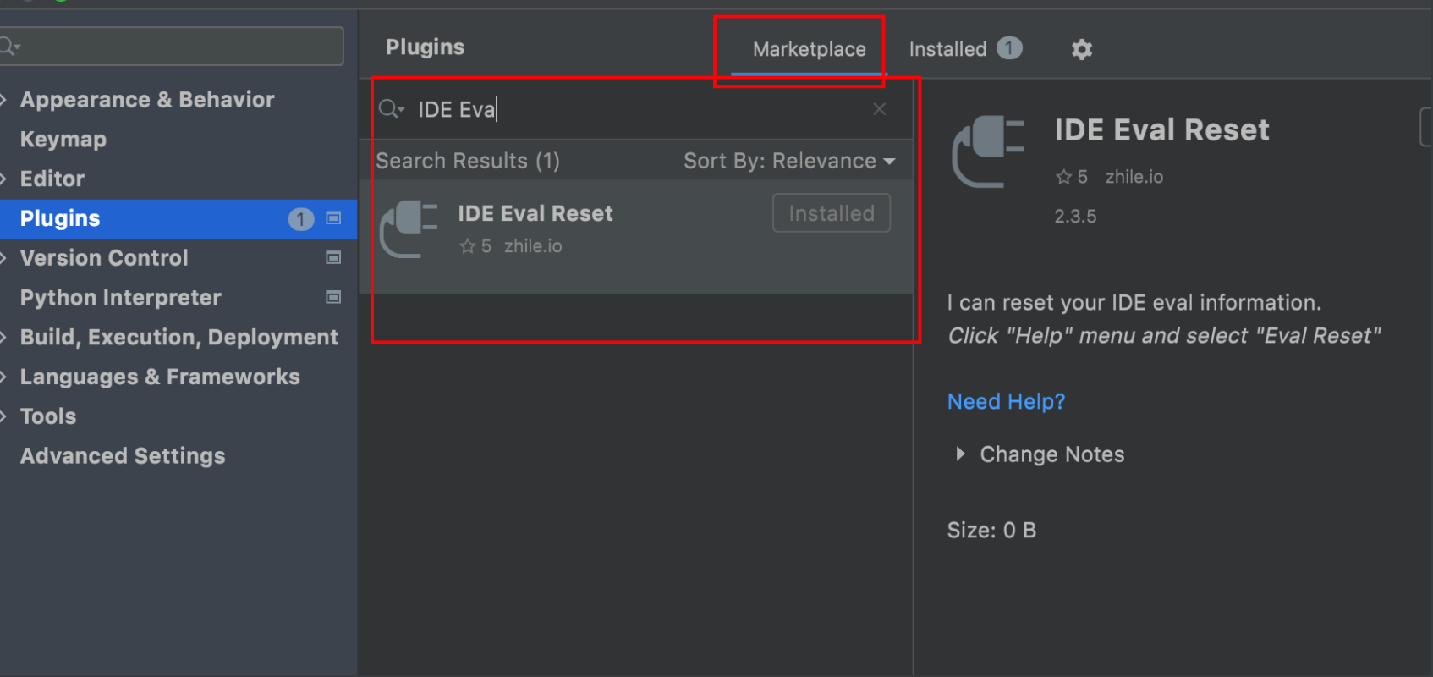The height and width of the screenshot is (677, 1433).
Task: Open the plugins settings gear menu
Action: [x=1081, y=49]
